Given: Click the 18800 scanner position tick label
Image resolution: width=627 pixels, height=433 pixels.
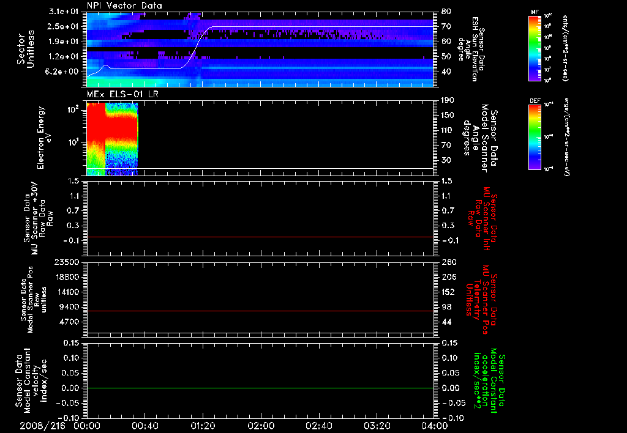Looking at the screenshot, I should (67, 277).
